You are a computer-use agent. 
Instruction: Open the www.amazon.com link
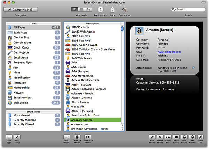click(x=169, y=52)
